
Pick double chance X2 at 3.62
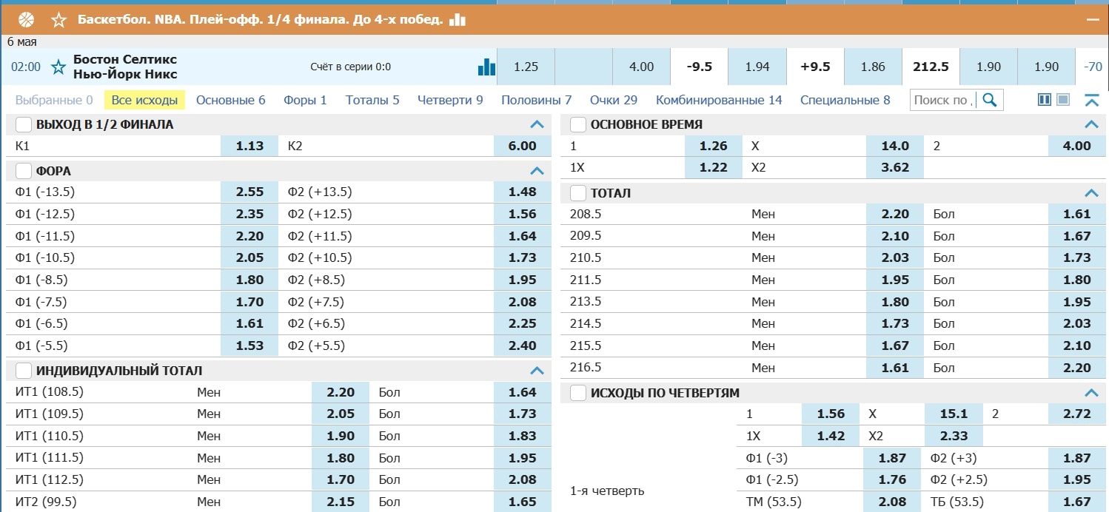tap(895, 167)
